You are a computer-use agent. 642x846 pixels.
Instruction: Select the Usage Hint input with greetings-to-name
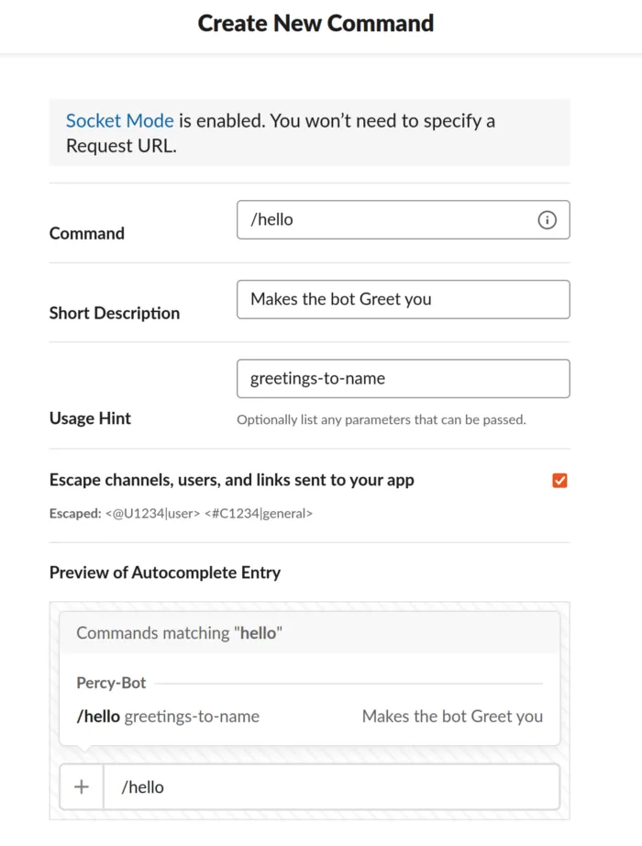pyautogui.click(x=404, y=378)
